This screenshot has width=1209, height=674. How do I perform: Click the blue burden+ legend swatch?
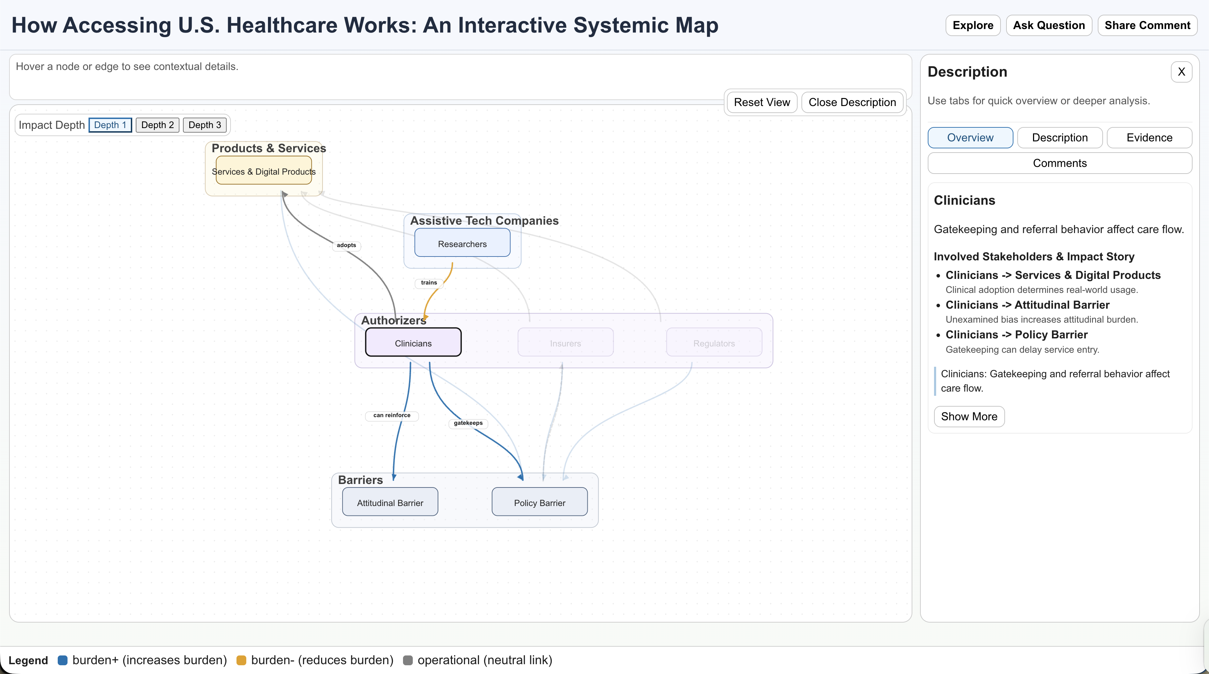tap(62, 660)
